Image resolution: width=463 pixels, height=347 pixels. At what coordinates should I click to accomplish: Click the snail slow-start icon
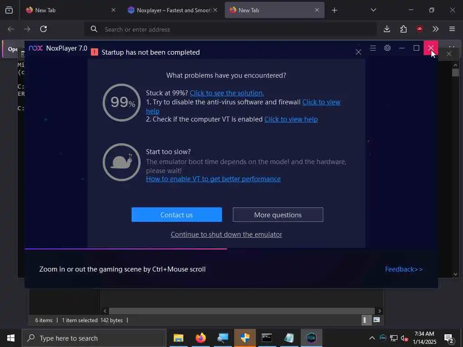121,162
